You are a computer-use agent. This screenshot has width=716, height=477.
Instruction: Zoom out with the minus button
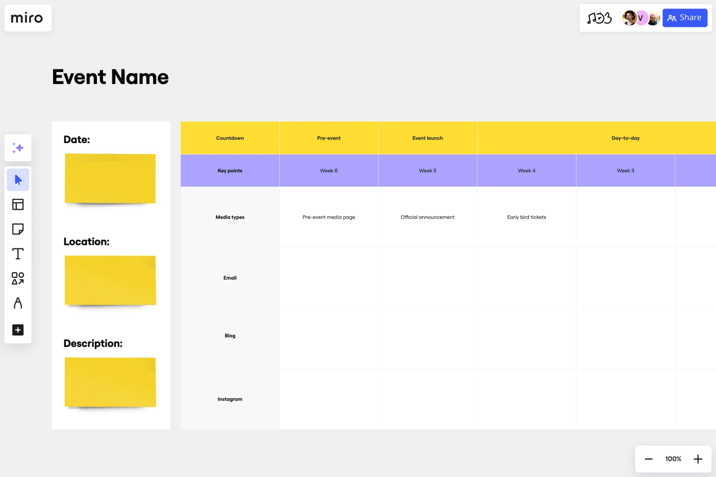coord(649,459)
